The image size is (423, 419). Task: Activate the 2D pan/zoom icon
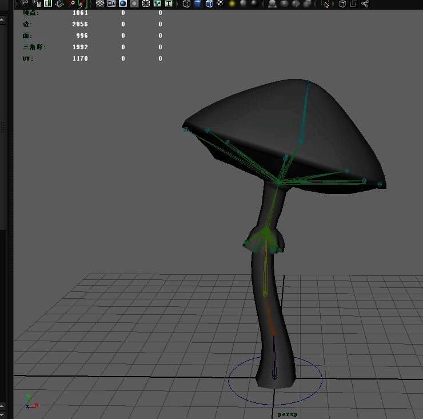[71, 3]
